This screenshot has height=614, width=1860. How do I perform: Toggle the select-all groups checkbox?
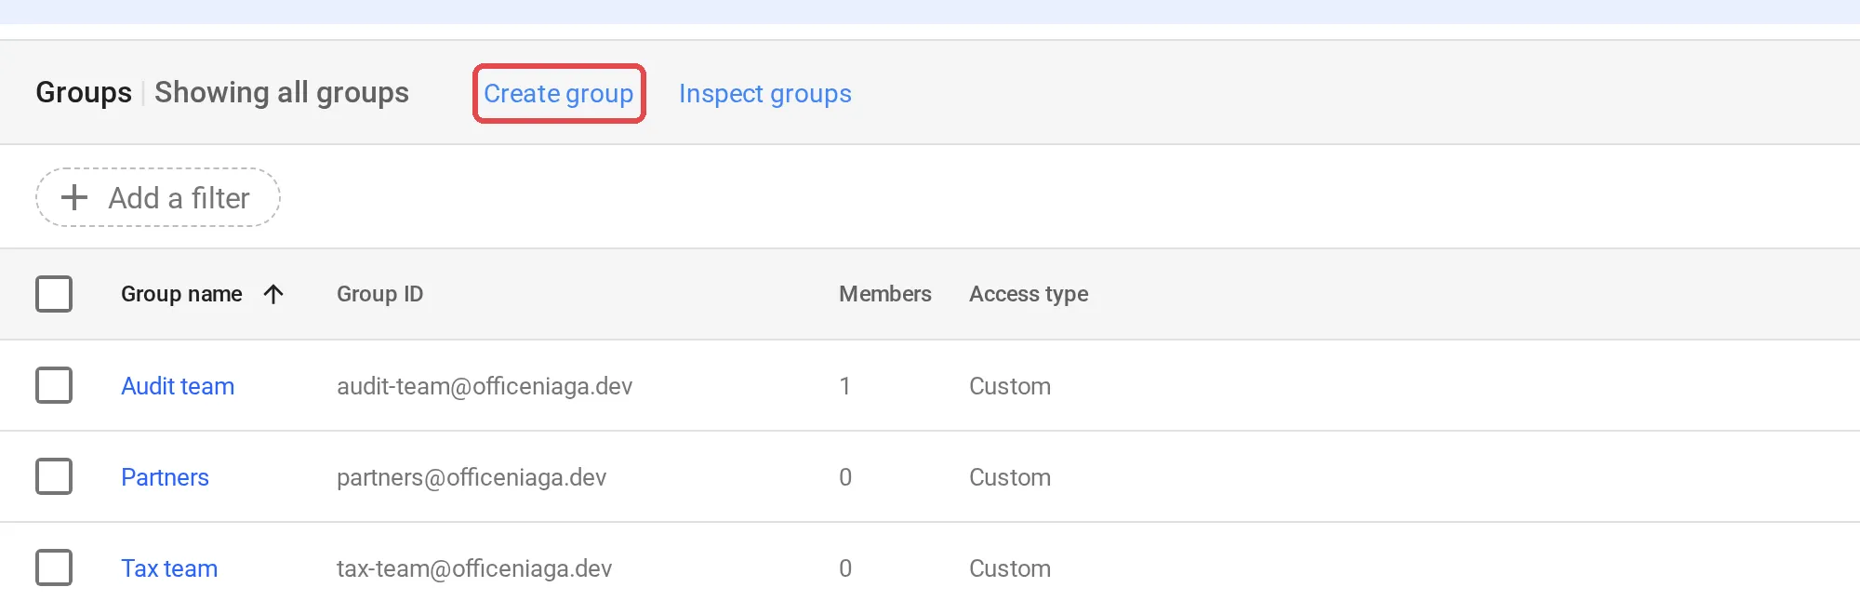pos(54,294)
